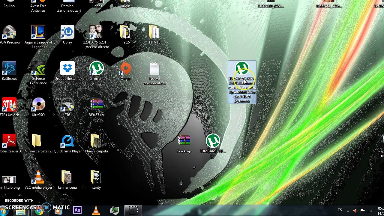Select the DropboxInstall... installer icon
The height and width of the screenshot is (216, 384).
coord(67,71)
